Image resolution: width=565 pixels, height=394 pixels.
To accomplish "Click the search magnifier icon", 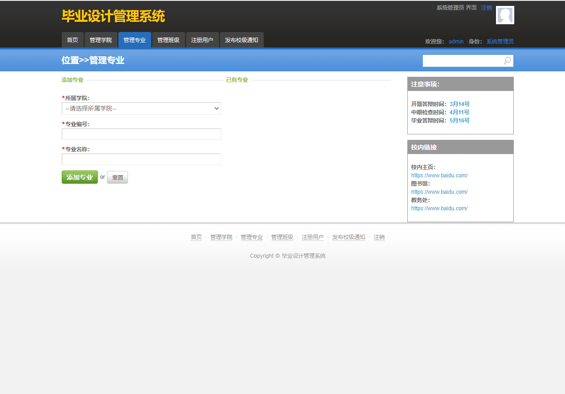I will point(506,60).
